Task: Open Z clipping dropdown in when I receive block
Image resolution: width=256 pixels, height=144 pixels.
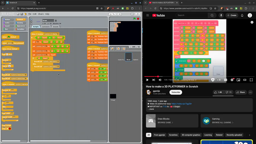Action: click(51, 34)
